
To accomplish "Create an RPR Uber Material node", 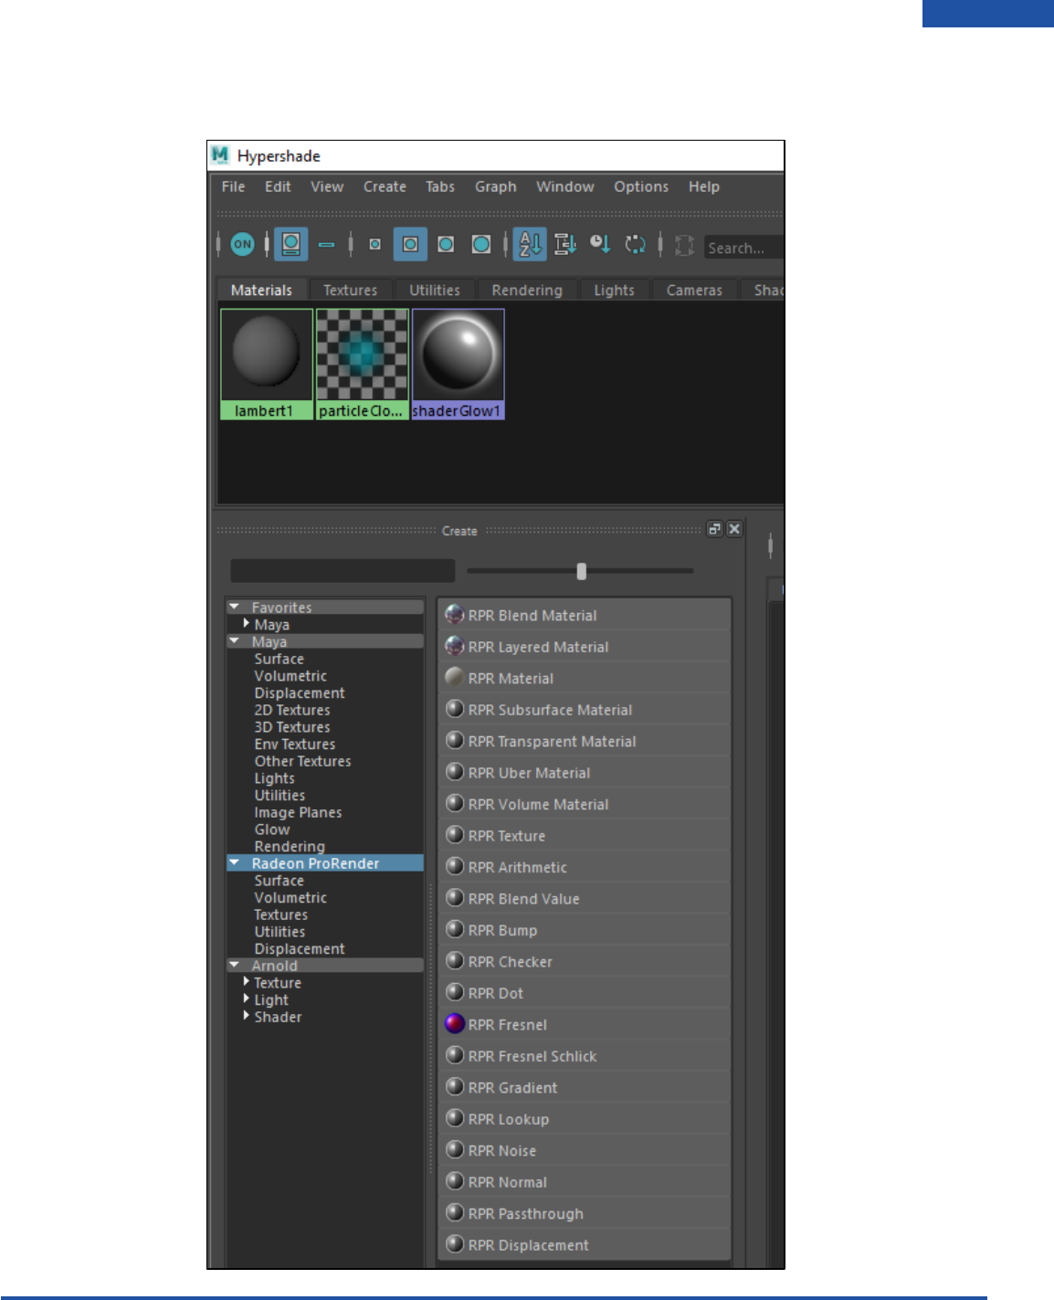I will (585, 773).
